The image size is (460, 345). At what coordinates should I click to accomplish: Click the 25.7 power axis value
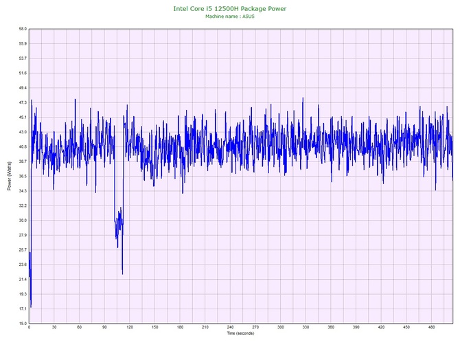(23, 250)
